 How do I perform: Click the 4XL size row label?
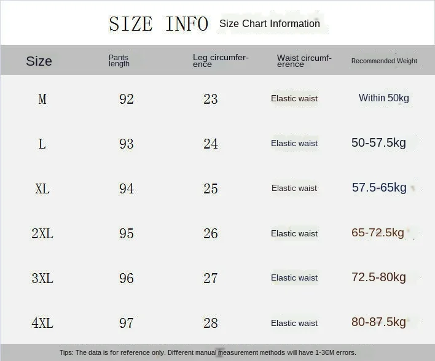pyautogui.click(x=42, y=323)
